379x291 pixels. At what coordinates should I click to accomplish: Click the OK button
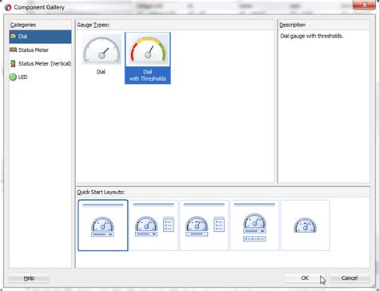coord(305,278)
